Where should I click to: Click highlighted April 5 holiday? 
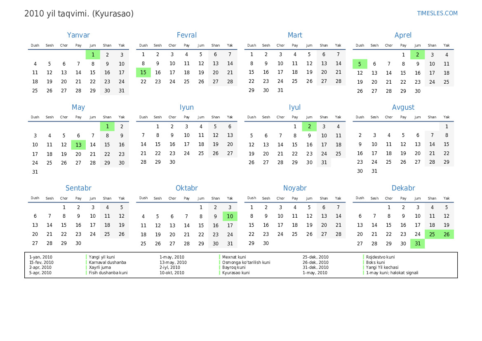[360, 64]
